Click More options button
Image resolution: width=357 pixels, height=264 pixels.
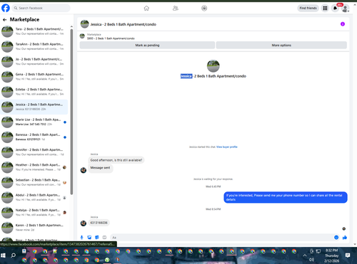click(281, 45)
